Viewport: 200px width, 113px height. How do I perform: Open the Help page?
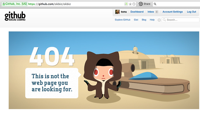tap(152, 20)
